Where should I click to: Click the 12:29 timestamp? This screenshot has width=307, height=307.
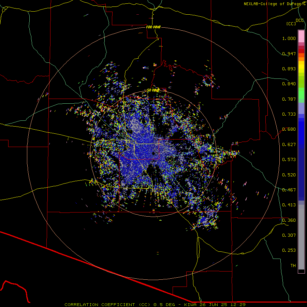tap(238, 305)
